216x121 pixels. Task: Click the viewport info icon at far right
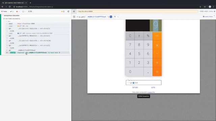pyautogui.click(x=215, y=11)
